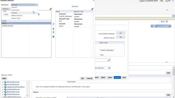This screenshot has width=175, height=98.
Task: Choose Account in the Dimensions list
Action: 14,7
